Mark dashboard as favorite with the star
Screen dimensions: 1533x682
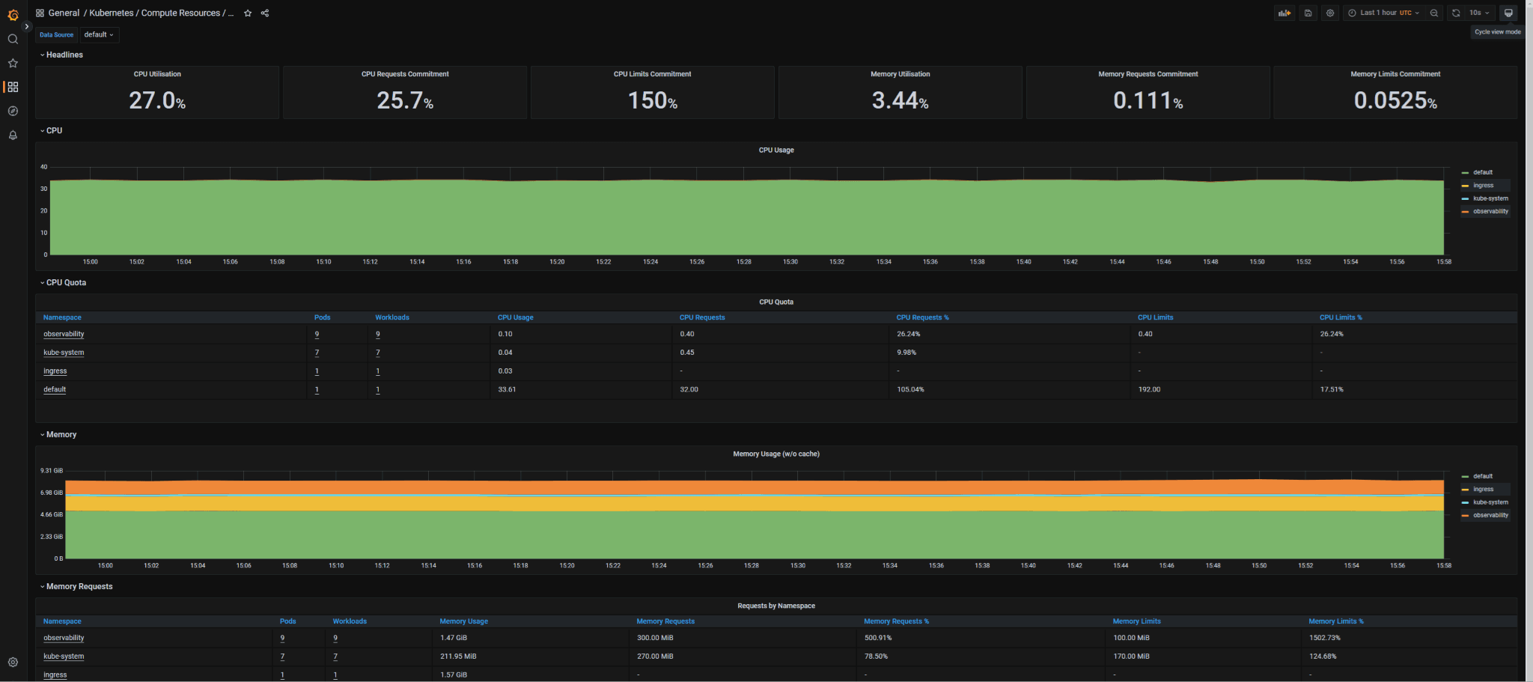[x=248, y=13]
